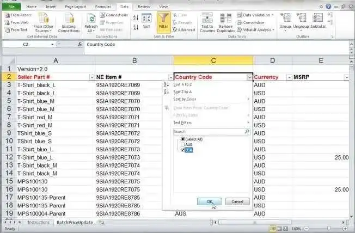Click zoom out minus button
The height and width of the screenshot is (233, 355).
(x=307, y=229)
